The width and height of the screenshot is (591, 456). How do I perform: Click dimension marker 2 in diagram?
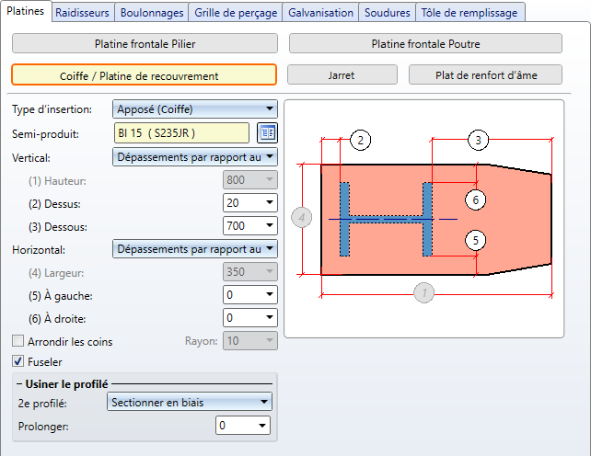(x=360, y=140)
